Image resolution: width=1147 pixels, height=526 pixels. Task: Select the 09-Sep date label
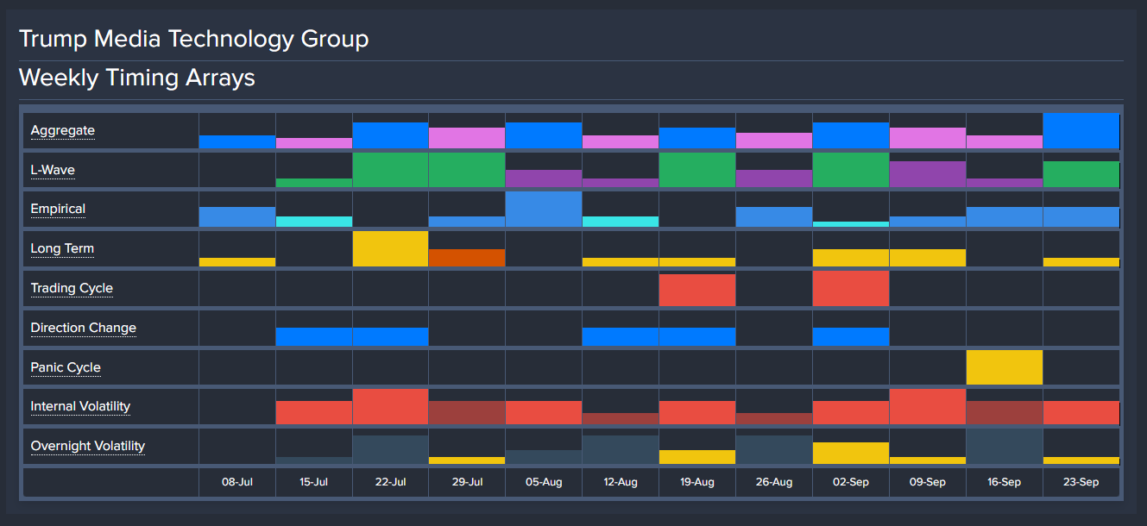(x=928, y=483)
